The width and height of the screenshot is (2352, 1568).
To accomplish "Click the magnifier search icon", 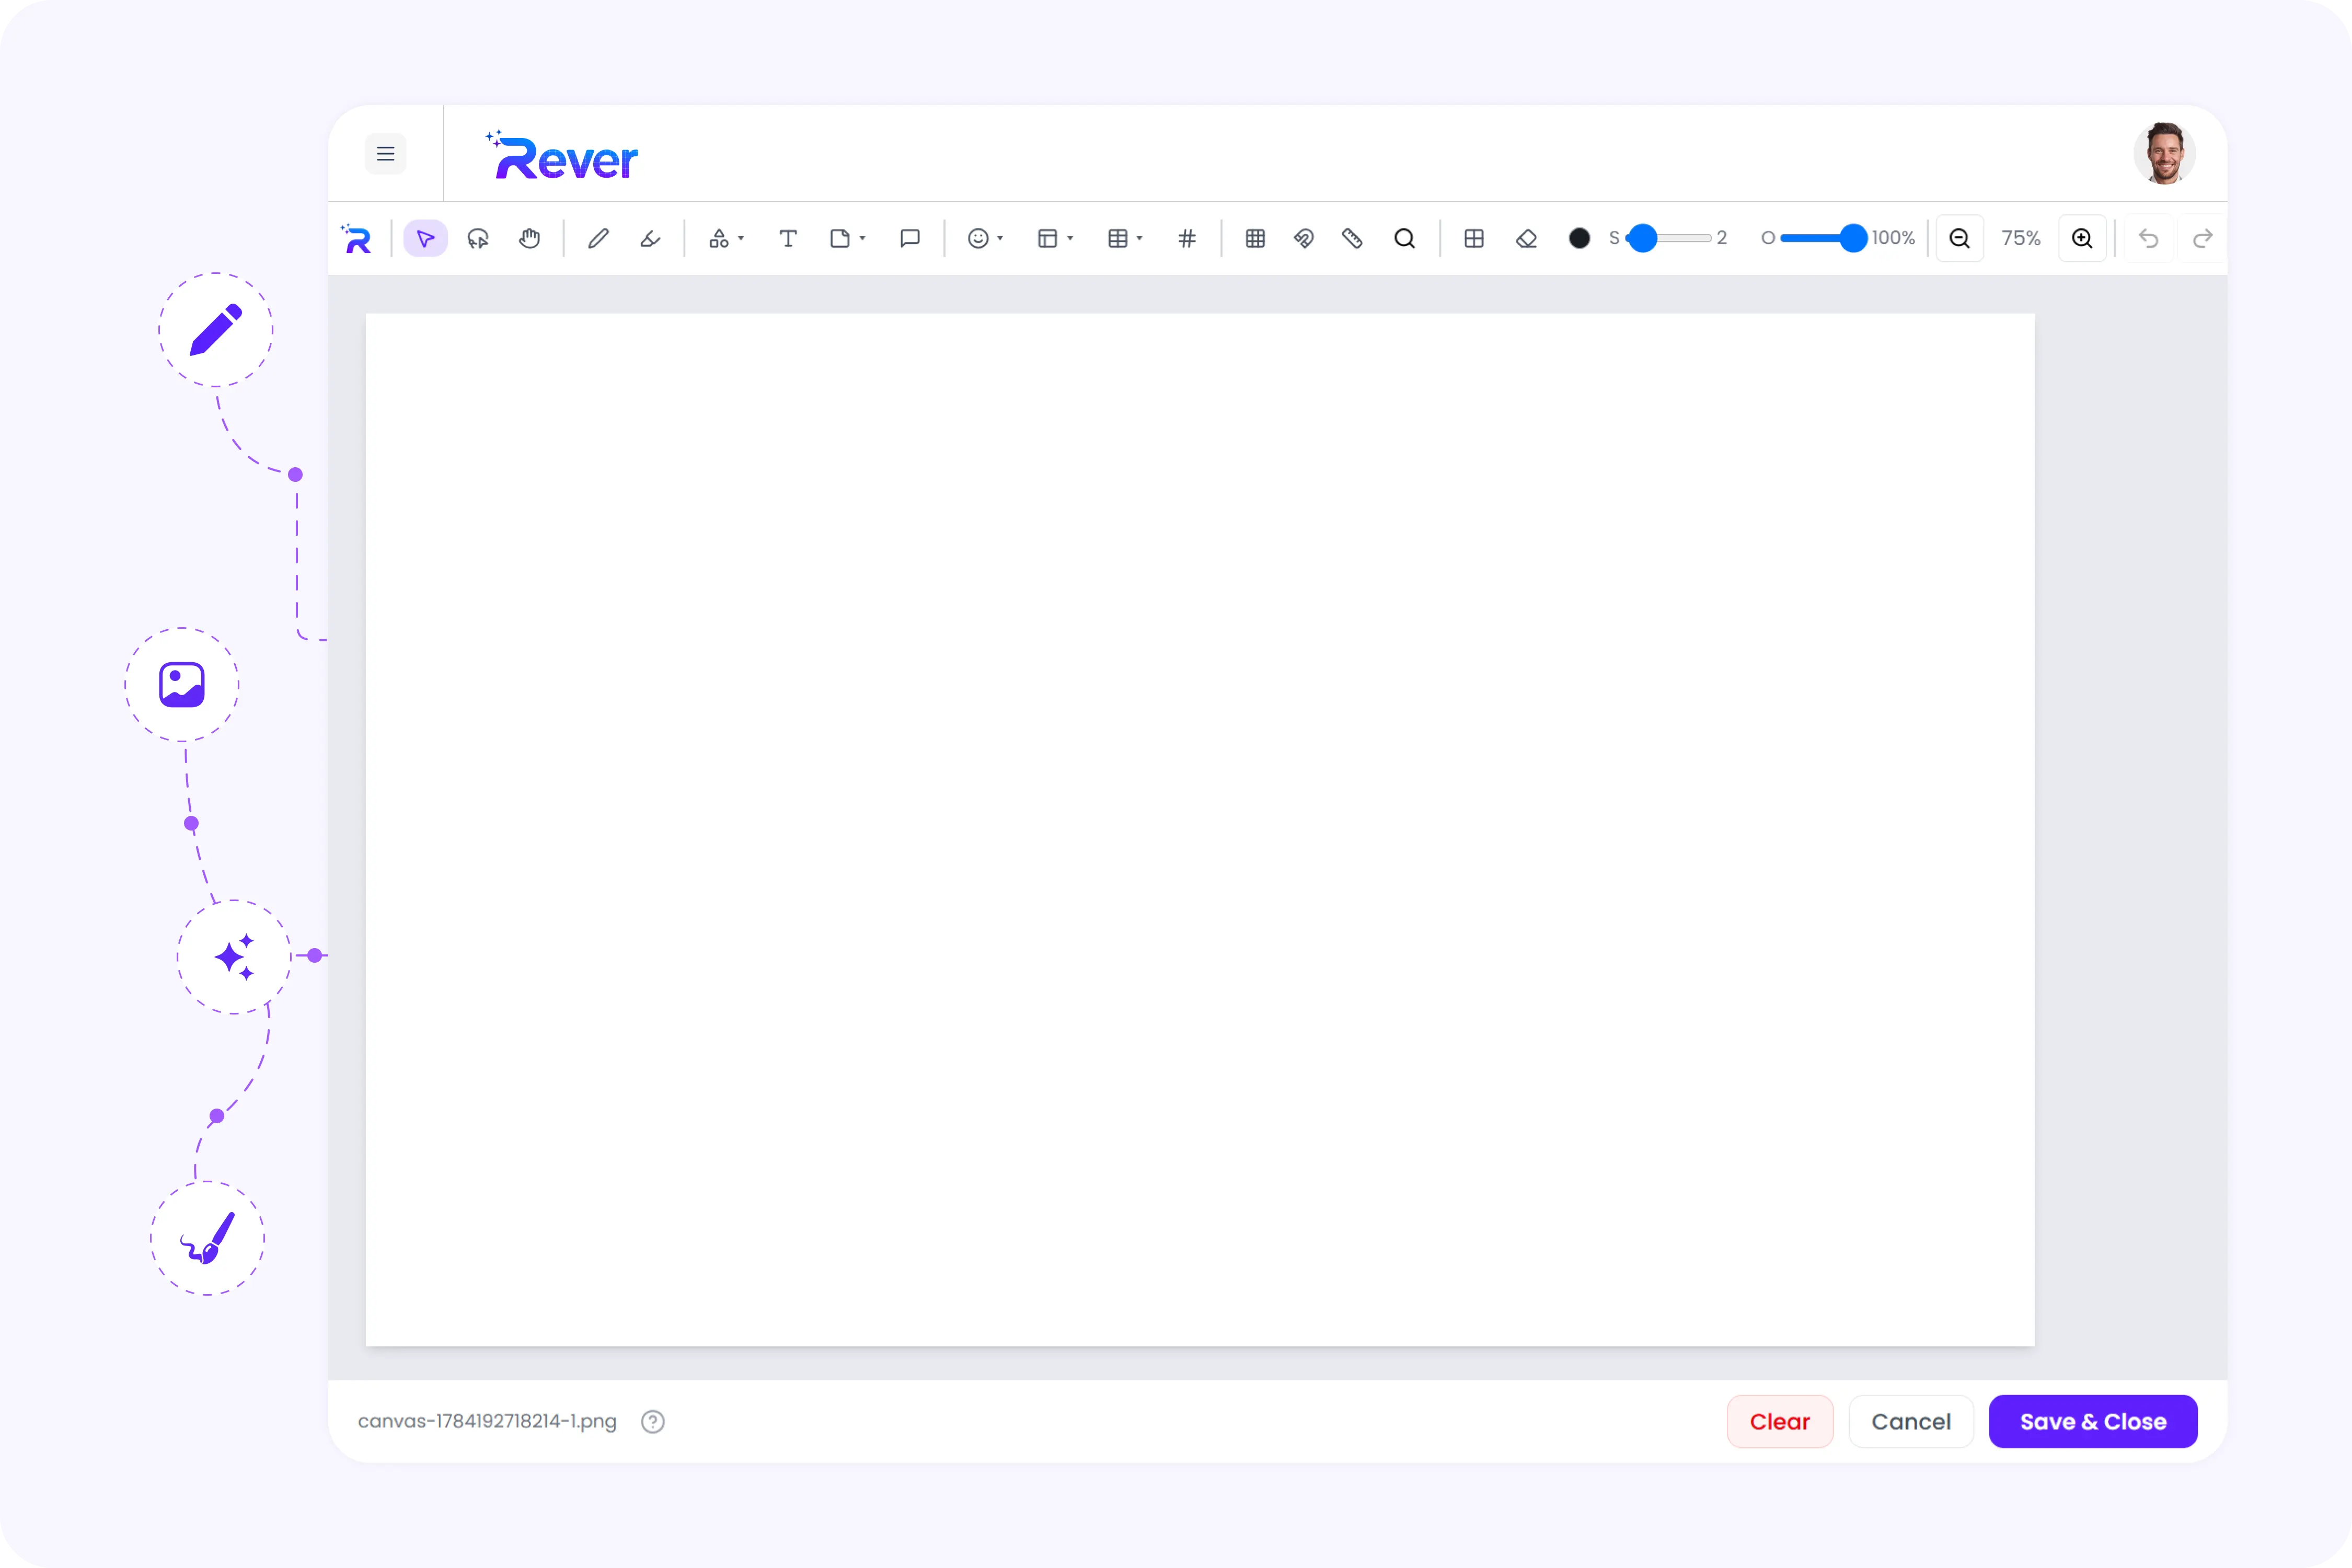I will (1405, 238).
